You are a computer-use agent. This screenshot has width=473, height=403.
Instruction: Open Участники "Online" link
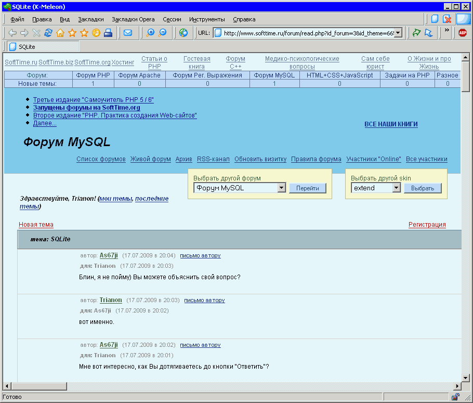[373, 159]
